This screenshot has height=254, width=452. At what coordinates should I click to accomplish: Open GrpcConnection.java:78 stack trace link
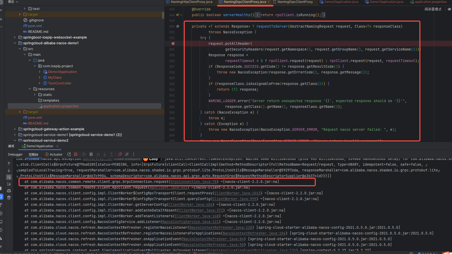(x=193, y=182)
